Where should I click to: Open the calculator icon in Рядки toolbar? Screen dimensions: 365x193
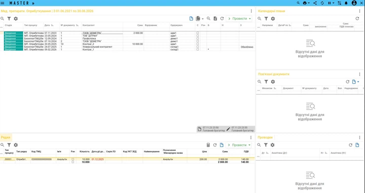208,145
